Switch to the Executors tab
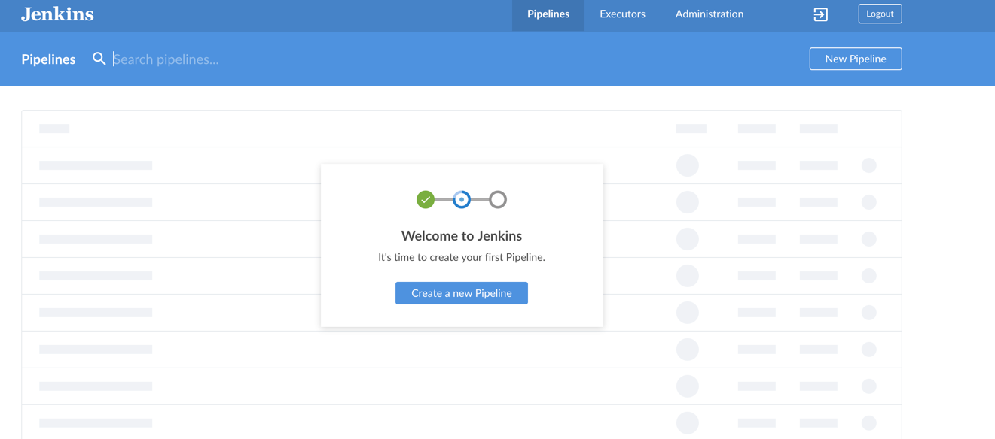Viewport: 995px width, 439px height. coord(622,14)
